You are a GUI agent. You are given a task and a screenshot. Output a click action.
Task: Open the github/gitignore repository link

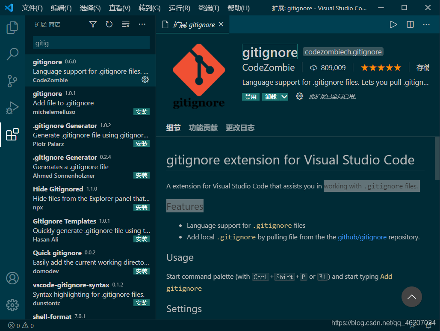[x=362, y=237]
